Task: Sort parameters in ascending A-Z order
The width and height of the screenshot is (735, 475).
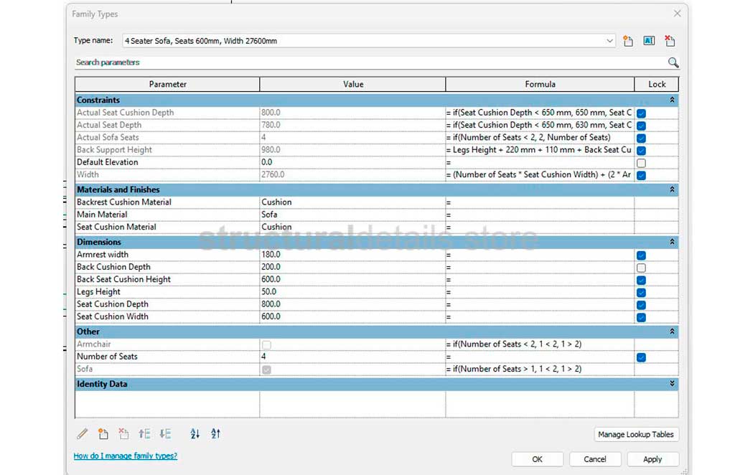Action: [195, 433]
